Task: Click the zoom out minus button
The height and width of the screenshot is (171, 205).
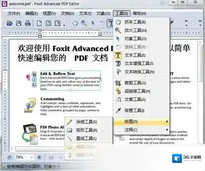Action: (10, 158)
